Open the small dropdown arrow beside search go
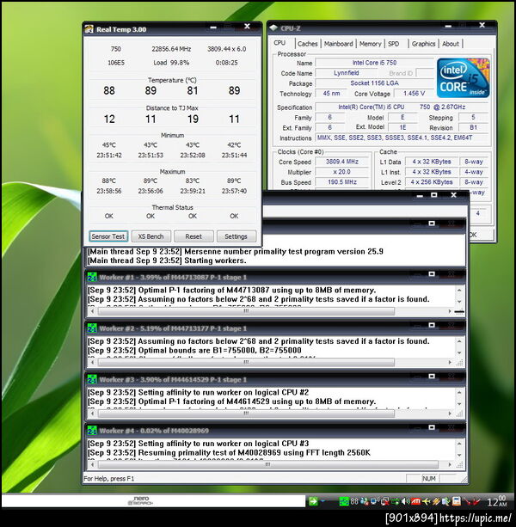The image size is (516, 527). (x=323, y=502)
